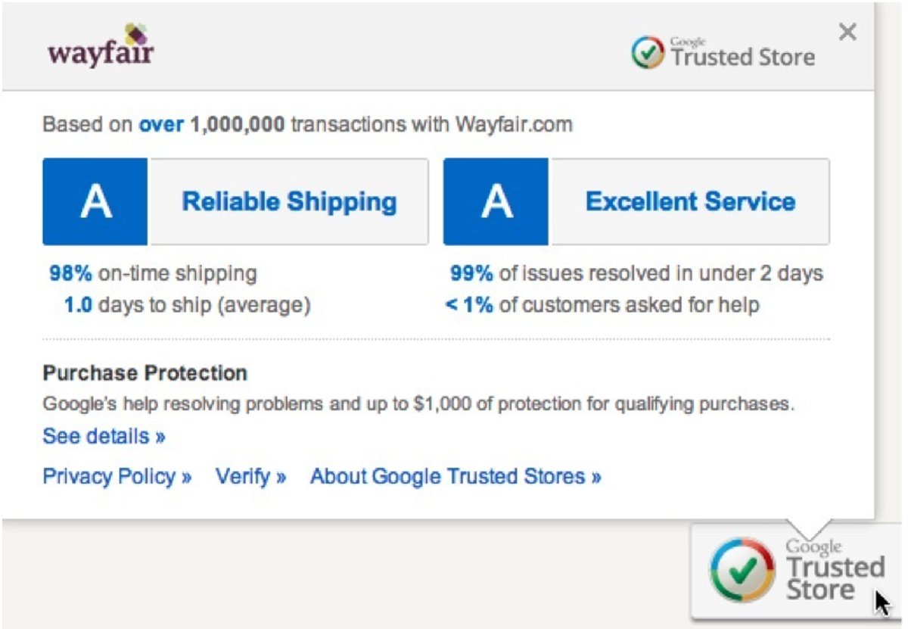Click the colorful checkmark icon in bottom widget

(742, 571)
